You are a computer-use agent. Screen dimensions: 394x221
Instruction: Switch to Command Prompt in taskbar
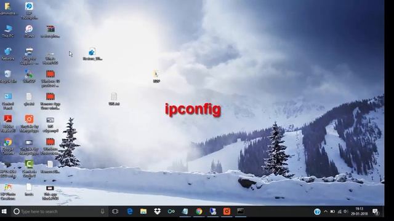pos(241,211)
